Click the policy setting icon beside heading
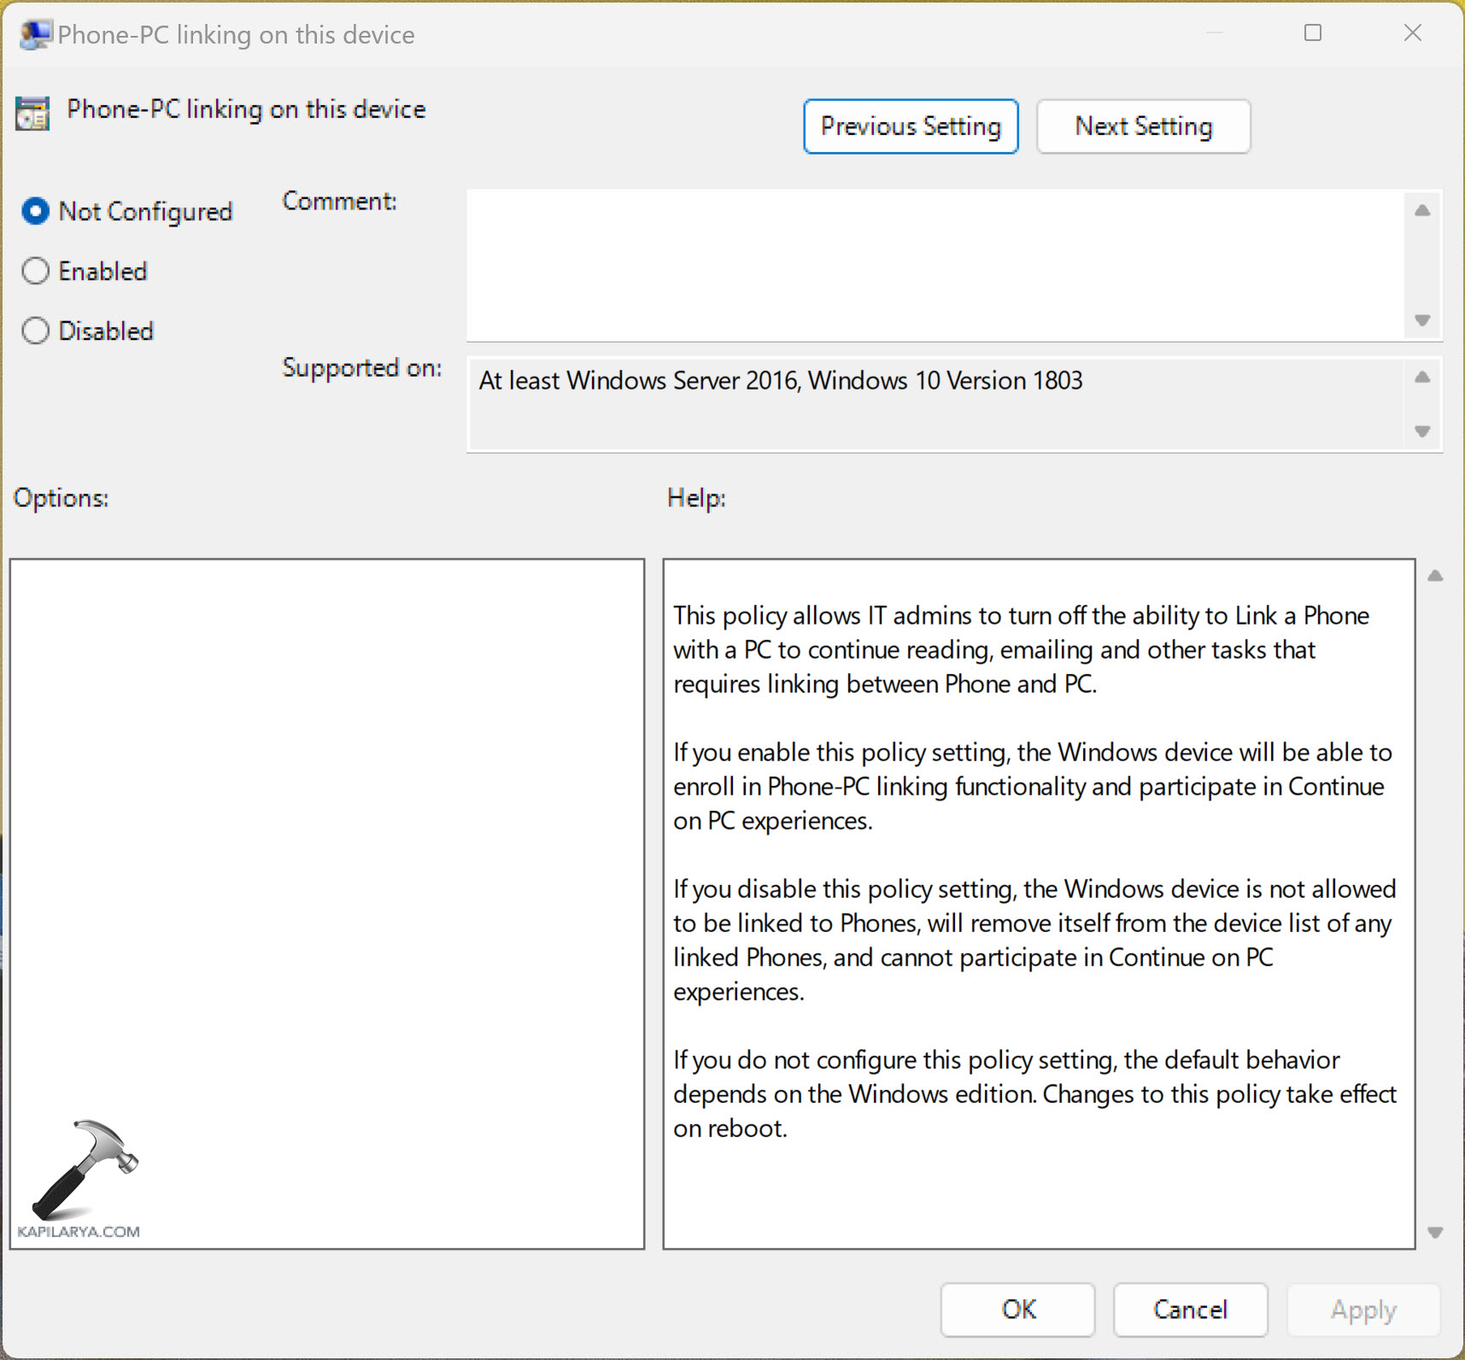 (32, 113)
